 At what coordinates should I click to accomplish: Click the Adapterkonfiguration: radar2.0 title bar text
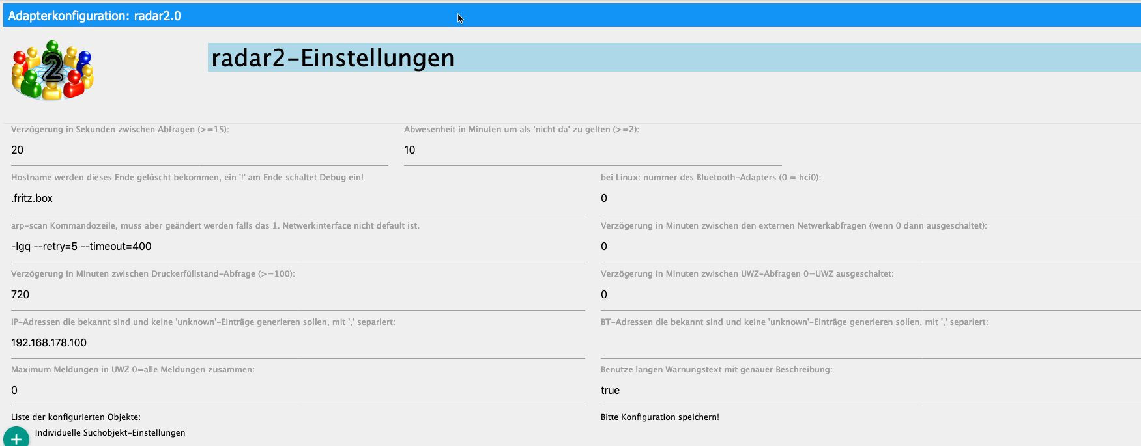(94, 16)
